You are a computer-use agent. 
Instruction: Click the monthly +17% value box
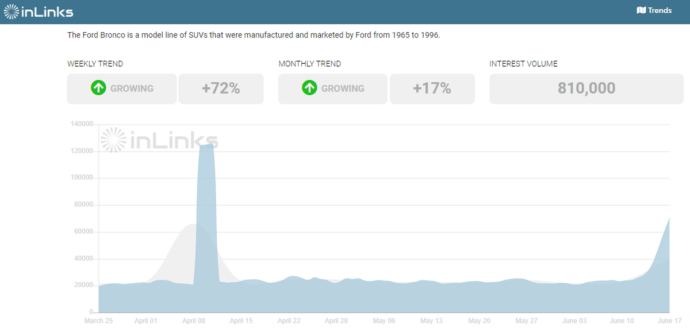[432, 88]
